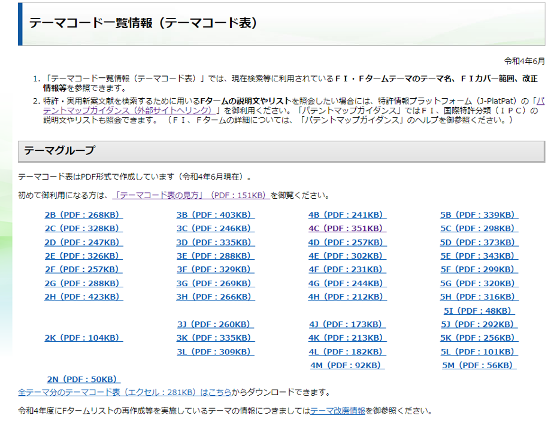Open the 5B (PDF: 339KB) link

pos(479,215)
